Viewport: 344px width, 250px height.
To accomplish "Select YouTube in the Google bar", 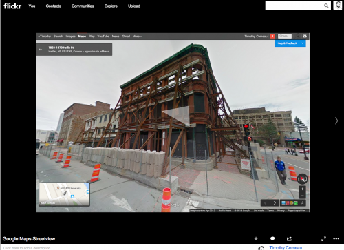I will click(x=103, y=37).
